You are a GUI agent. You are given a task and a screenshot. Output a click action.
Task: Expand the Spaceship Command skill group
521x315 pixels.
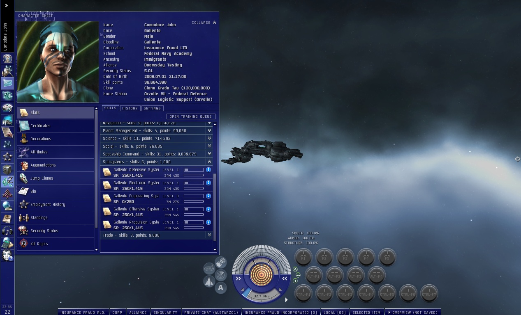click(209, 154)
